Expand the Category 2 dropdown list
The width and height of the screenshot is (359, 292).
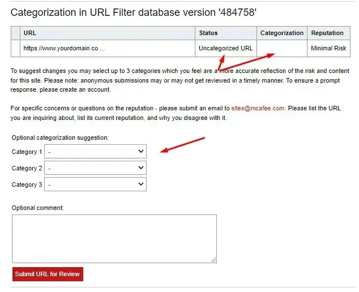pos(95,168)
